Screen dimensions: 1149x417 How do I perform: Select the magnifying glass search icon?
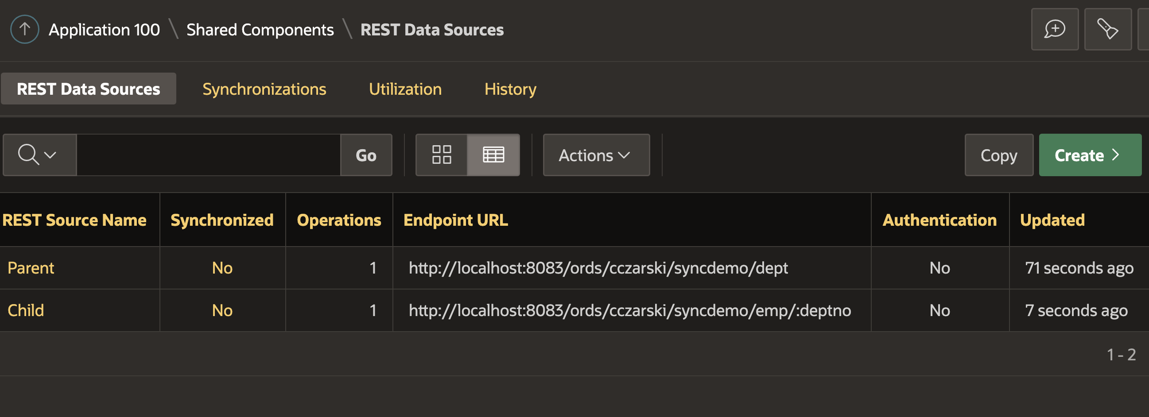28,155
